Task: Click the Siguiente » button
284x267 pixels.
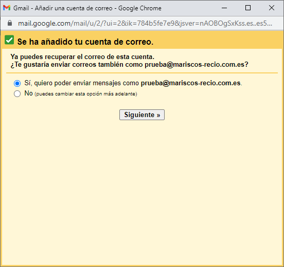Action: click(x=142, y=115)
